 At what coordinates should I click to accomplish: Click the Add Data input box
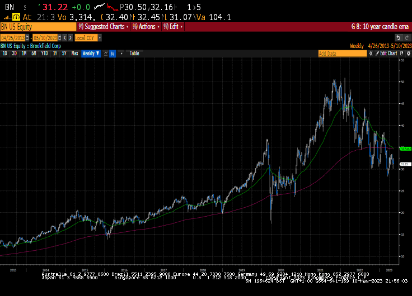(343, 54)
